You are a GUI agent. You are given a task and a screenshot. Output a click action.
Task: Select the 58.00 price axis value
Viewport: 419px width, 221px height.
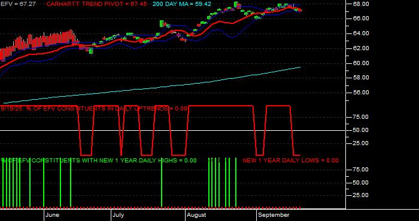362,78
